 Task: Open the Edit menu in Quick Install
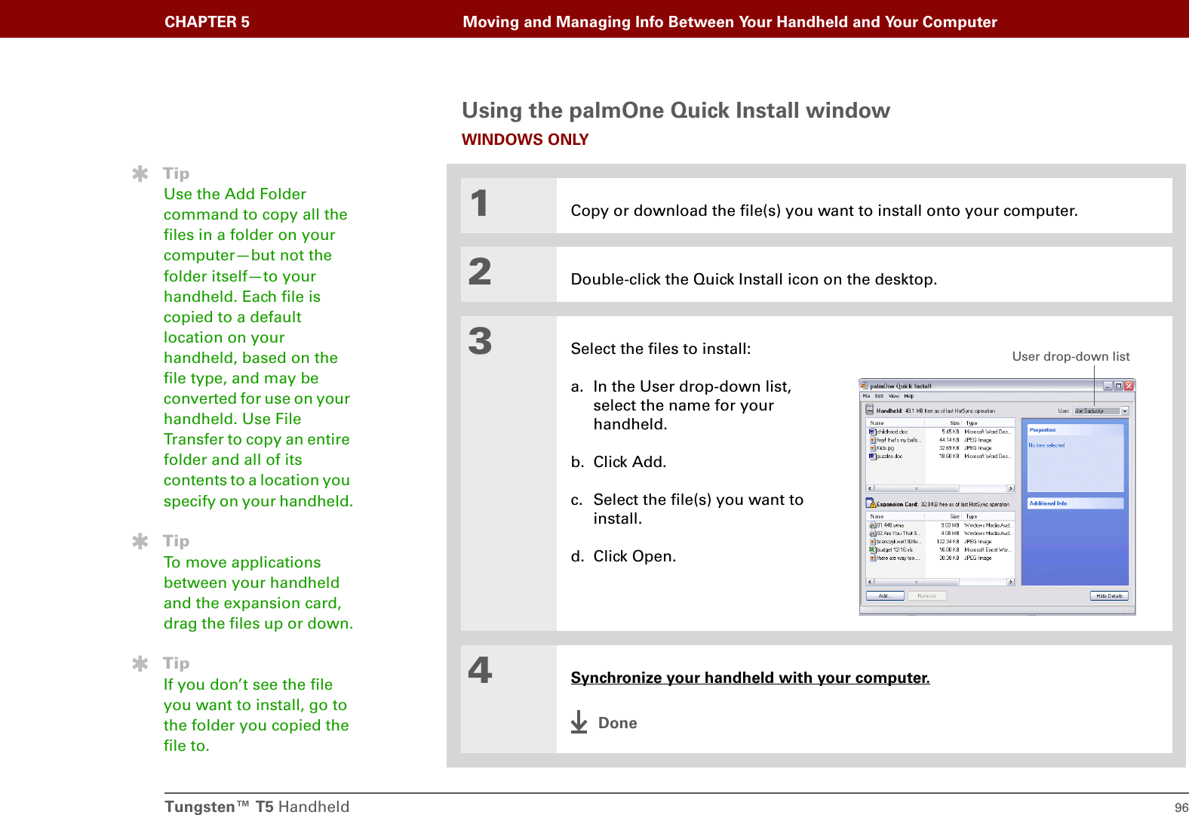coord(879,396)
